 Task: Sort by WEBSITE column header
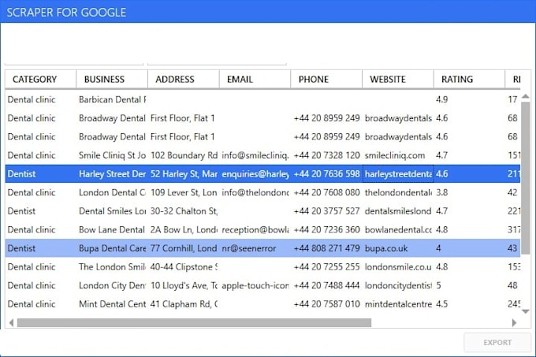(x=398, y=80)
